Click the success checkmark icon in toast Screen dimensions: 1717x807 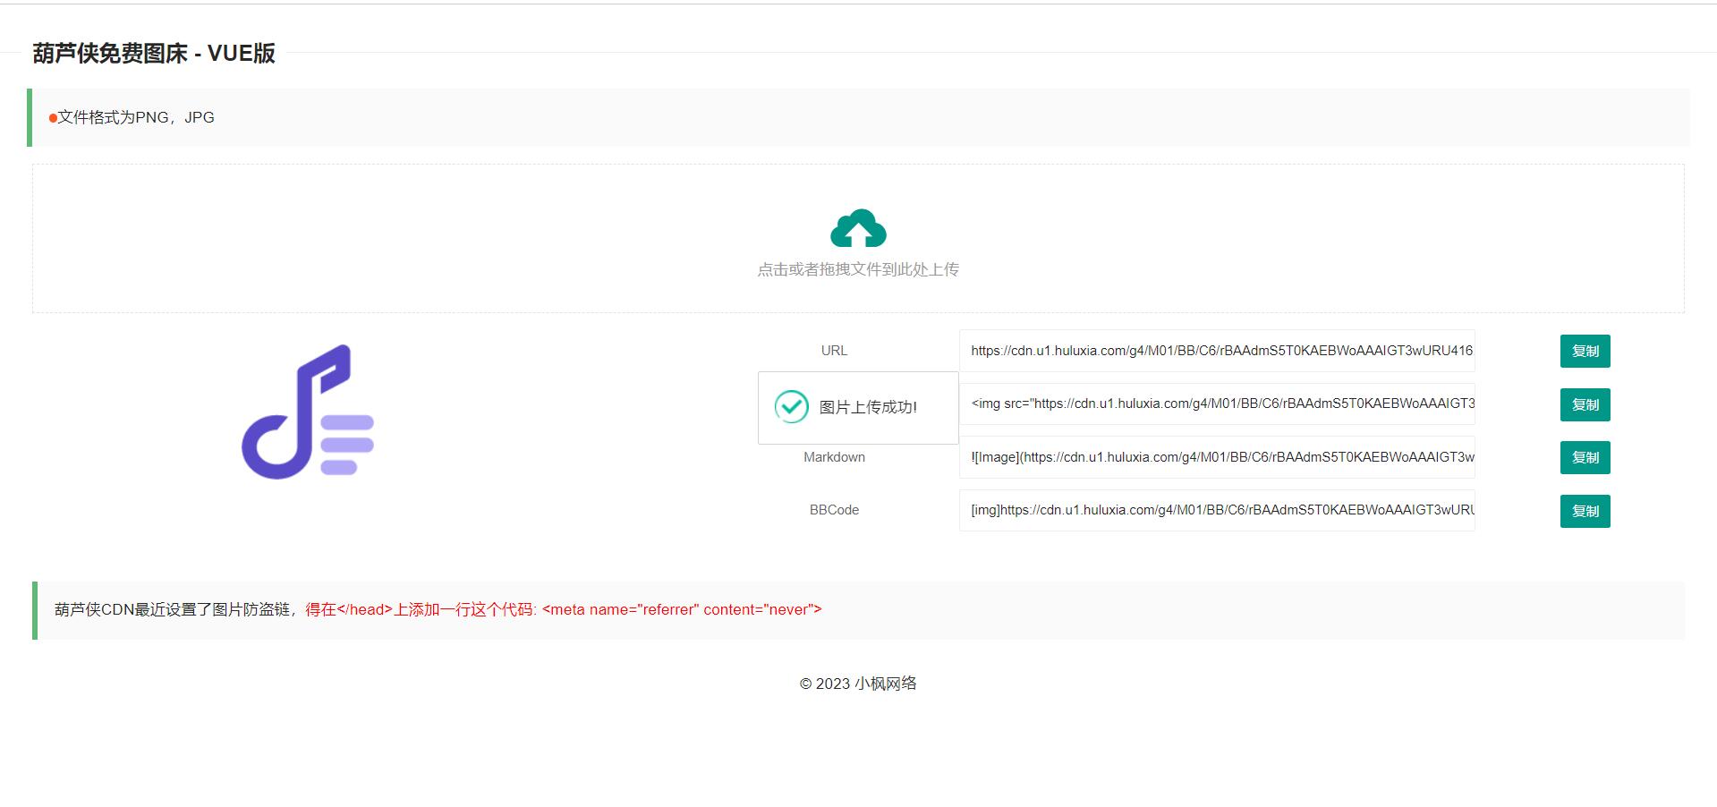(x=791, y=407)
